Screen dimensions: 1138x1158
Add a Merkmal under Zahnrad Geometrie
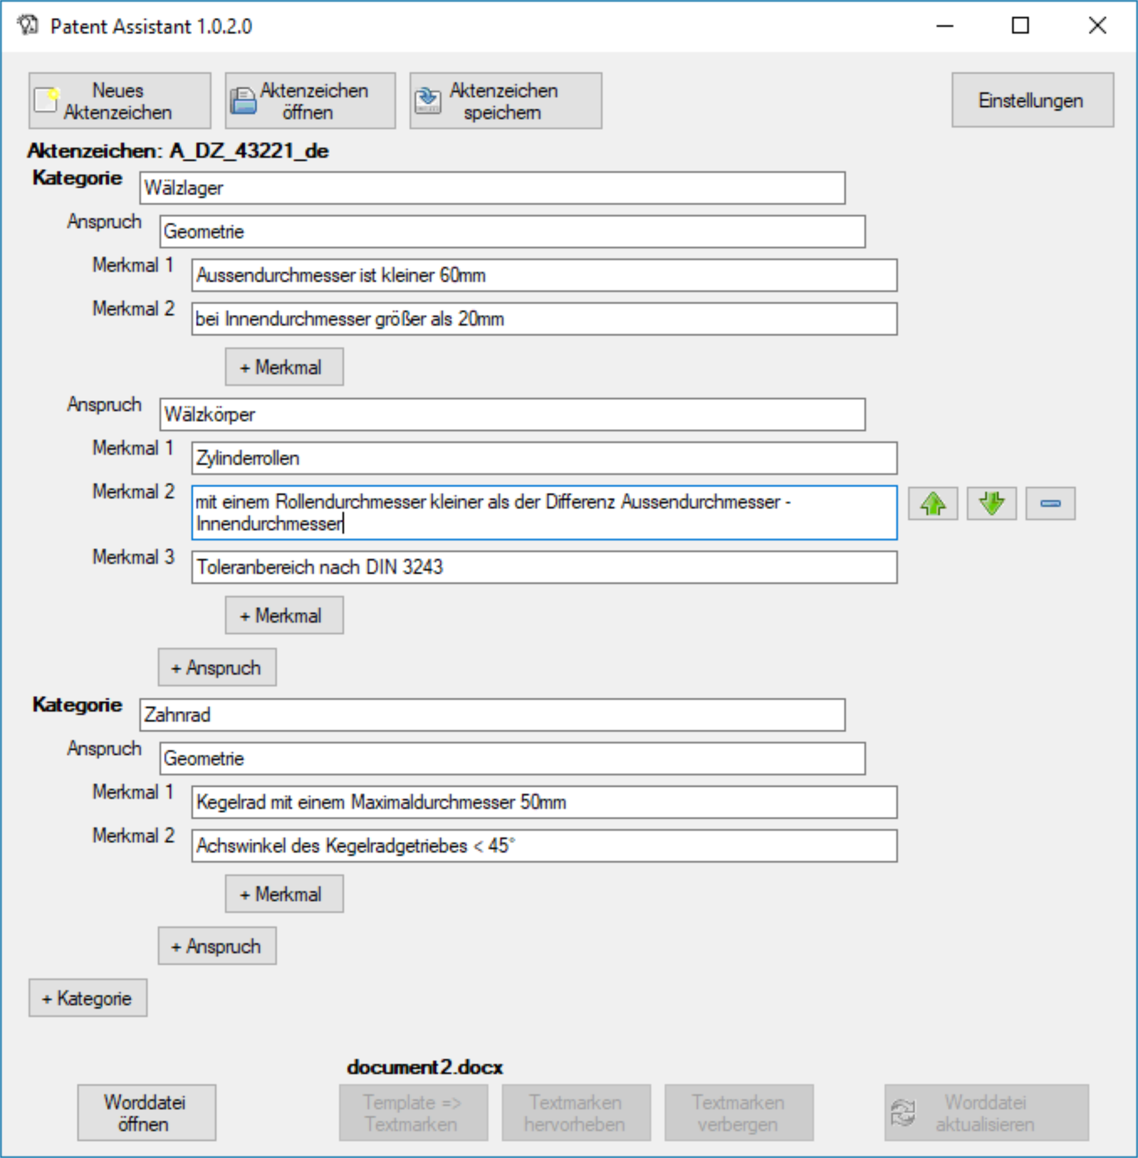click(x=284, y=894)
